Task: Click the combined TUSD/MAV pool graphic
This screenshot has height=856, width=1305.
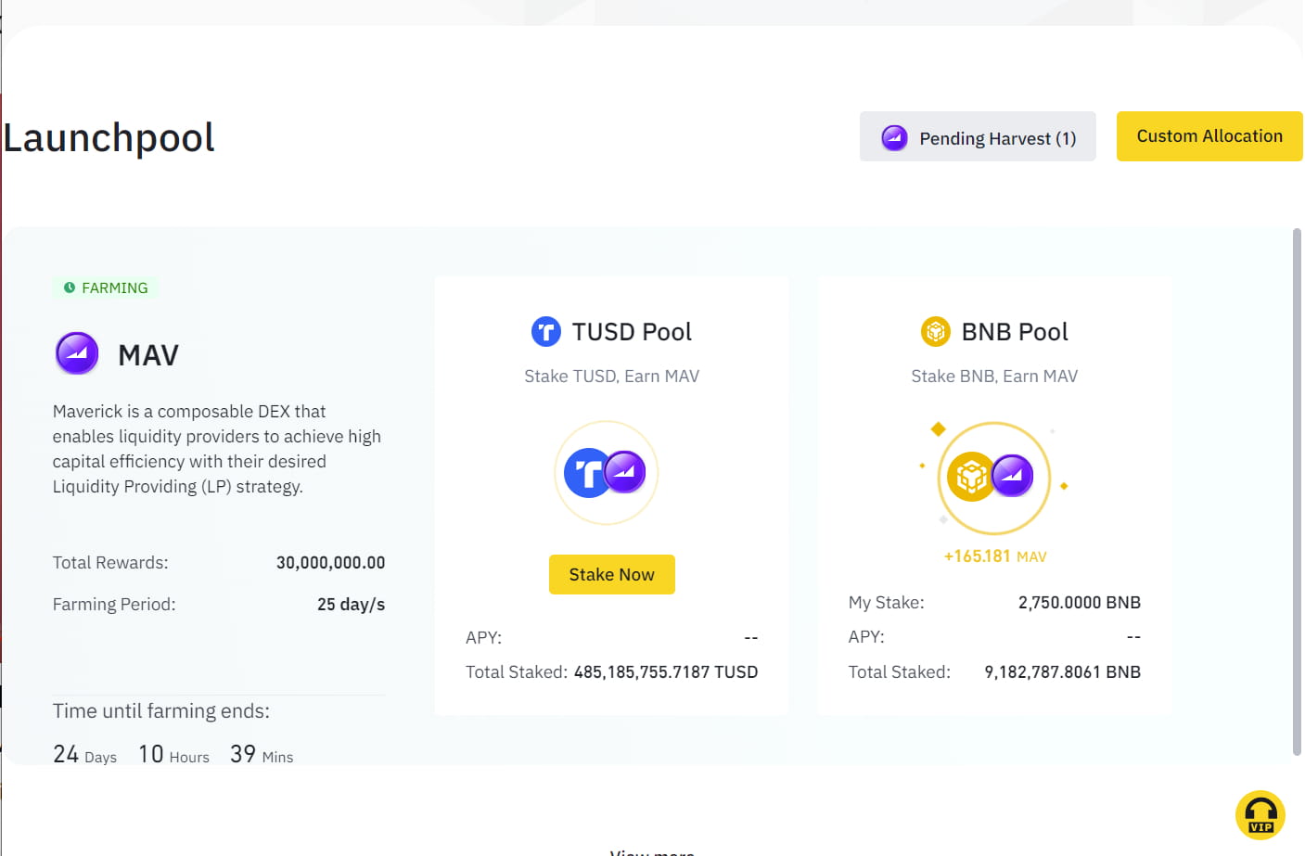Action: pos(606,473)
